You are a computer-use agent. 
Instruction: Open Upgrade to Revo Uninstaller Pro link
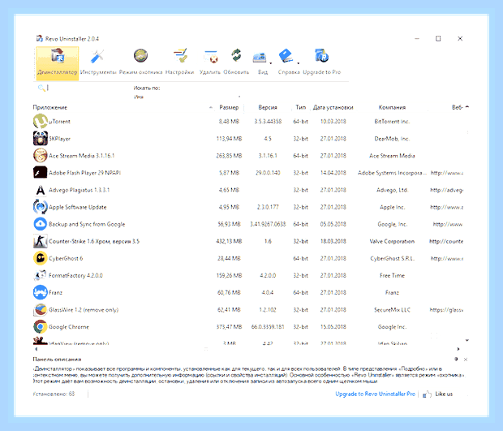click(375, 394)
